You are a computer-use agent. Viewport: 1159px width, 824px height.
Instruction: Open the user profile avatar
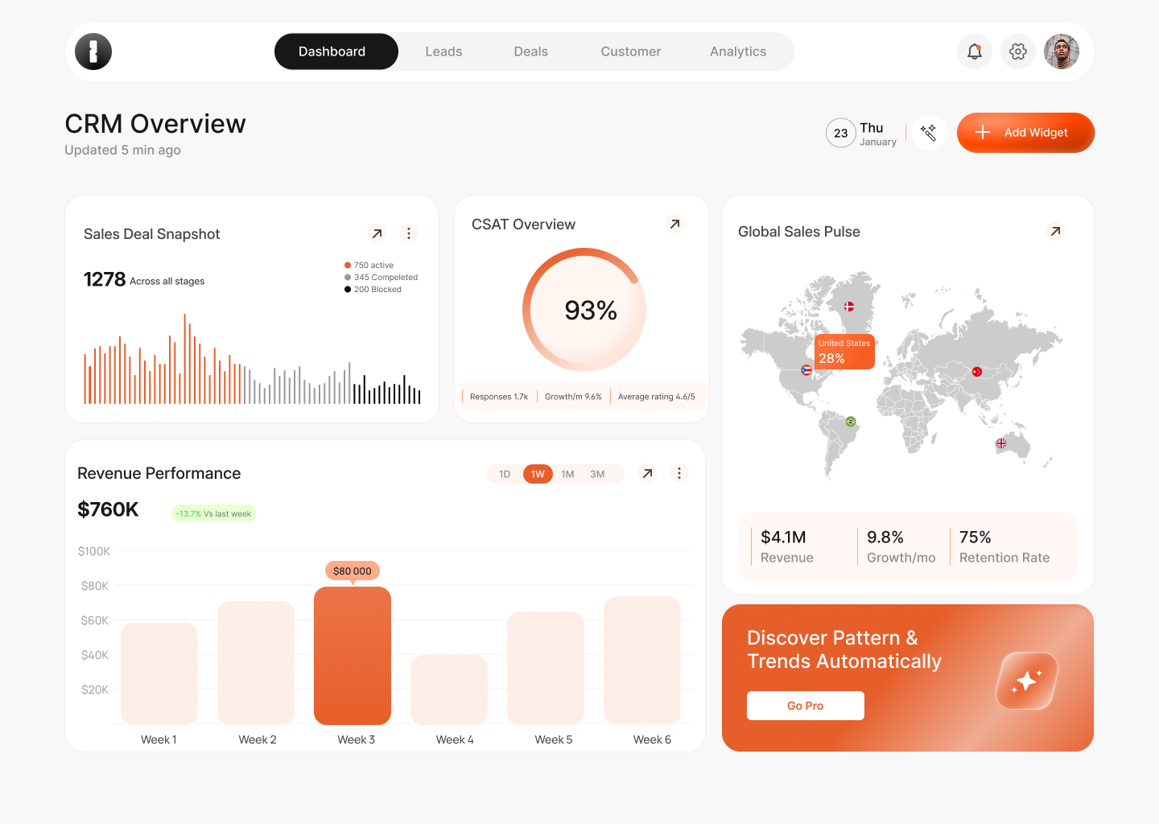pos(1062,51)
